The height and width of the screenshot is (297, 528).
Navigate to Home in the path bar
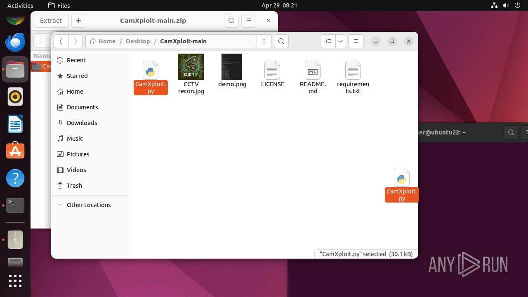tap(103, 41)
